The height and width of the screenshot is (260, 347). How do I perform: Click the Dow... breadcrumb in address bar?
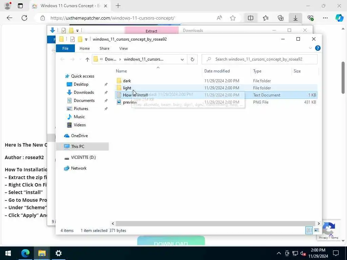[110, 59]
